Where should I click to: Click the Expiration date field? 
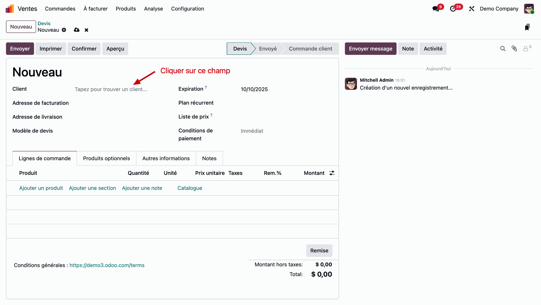coord(254,89)
